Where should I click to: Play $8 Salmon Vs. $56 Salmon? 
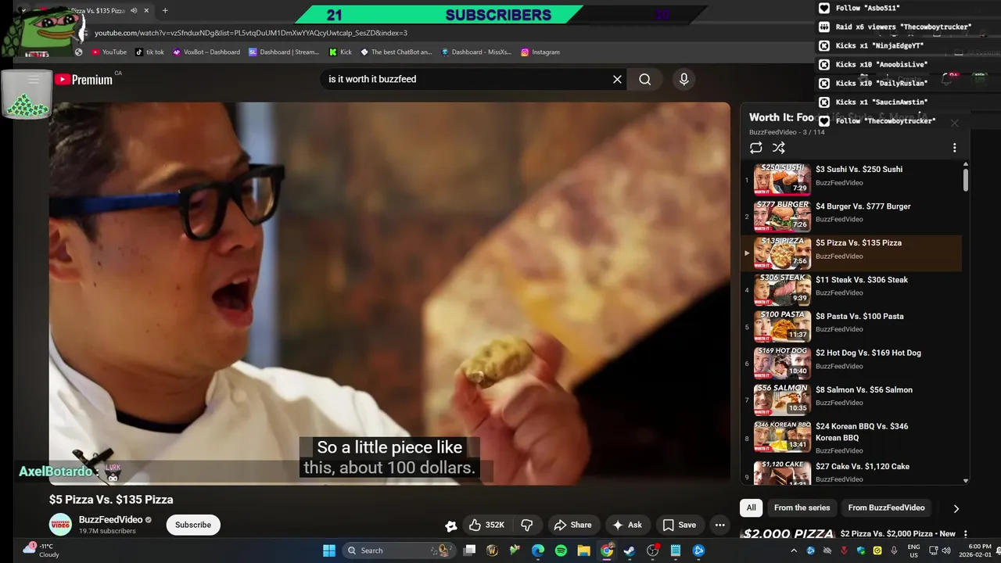[x=852, y=400]
